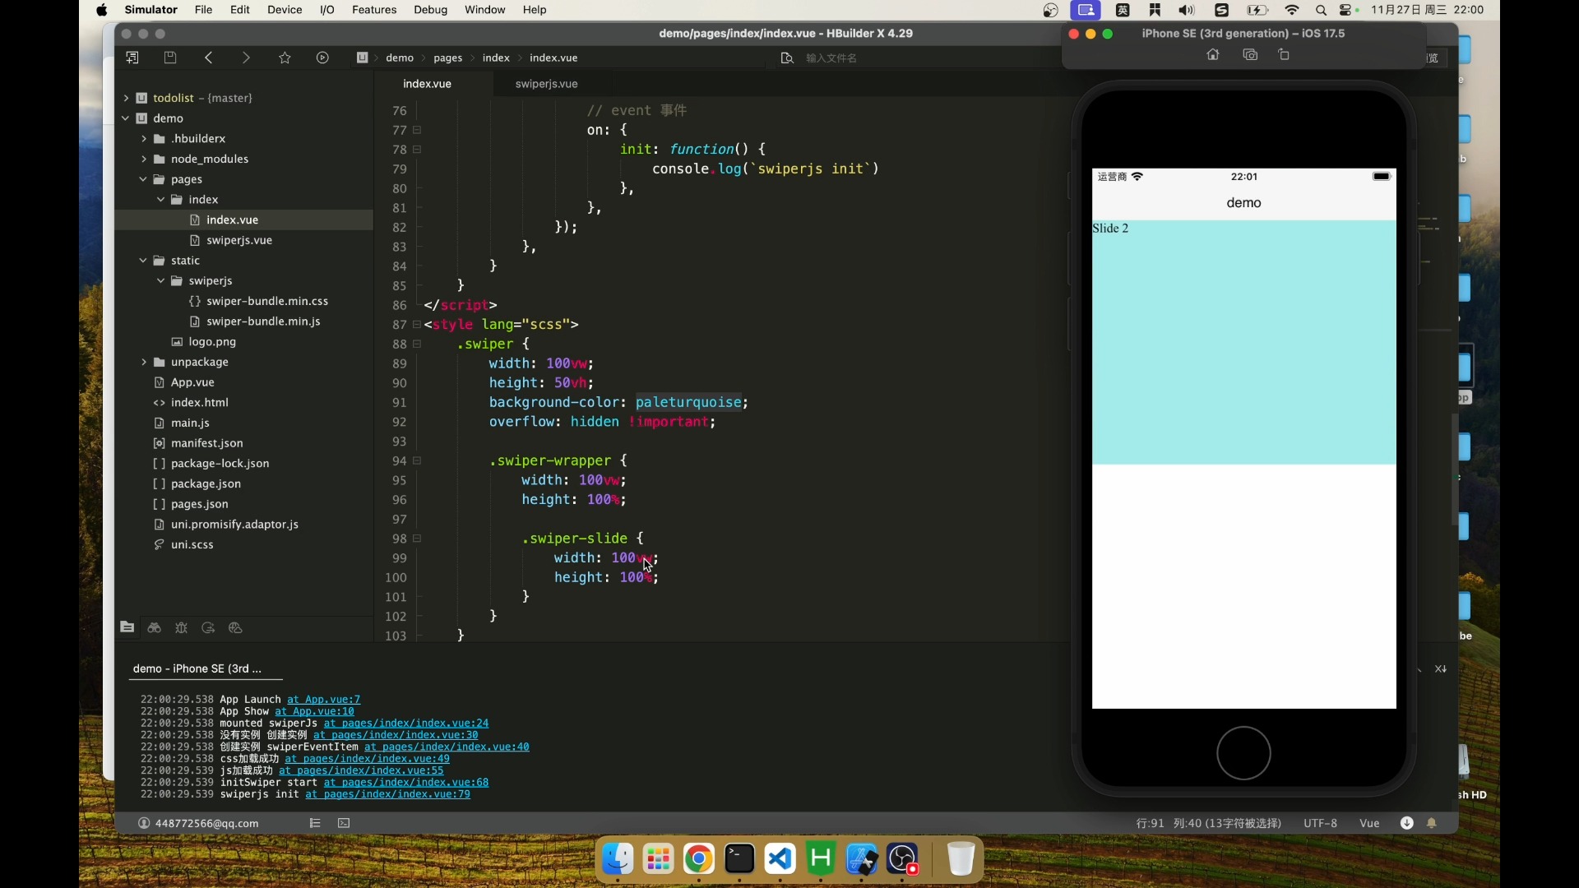
Task: Select the index.vue tab
Action: tap(426, 84)
